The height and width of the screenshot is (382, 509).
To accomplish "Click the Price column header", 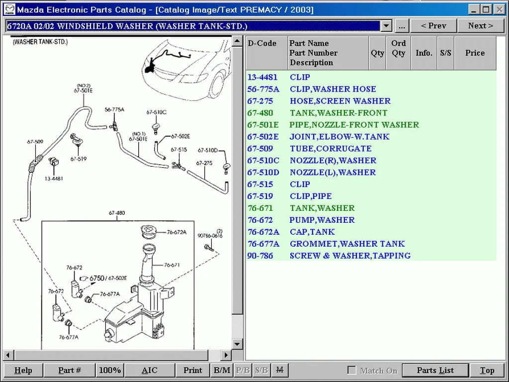I will click(475, 53).
